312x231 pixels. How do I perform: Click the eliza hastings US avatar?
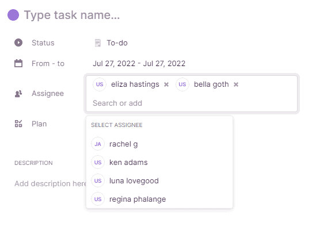(100, 84)
